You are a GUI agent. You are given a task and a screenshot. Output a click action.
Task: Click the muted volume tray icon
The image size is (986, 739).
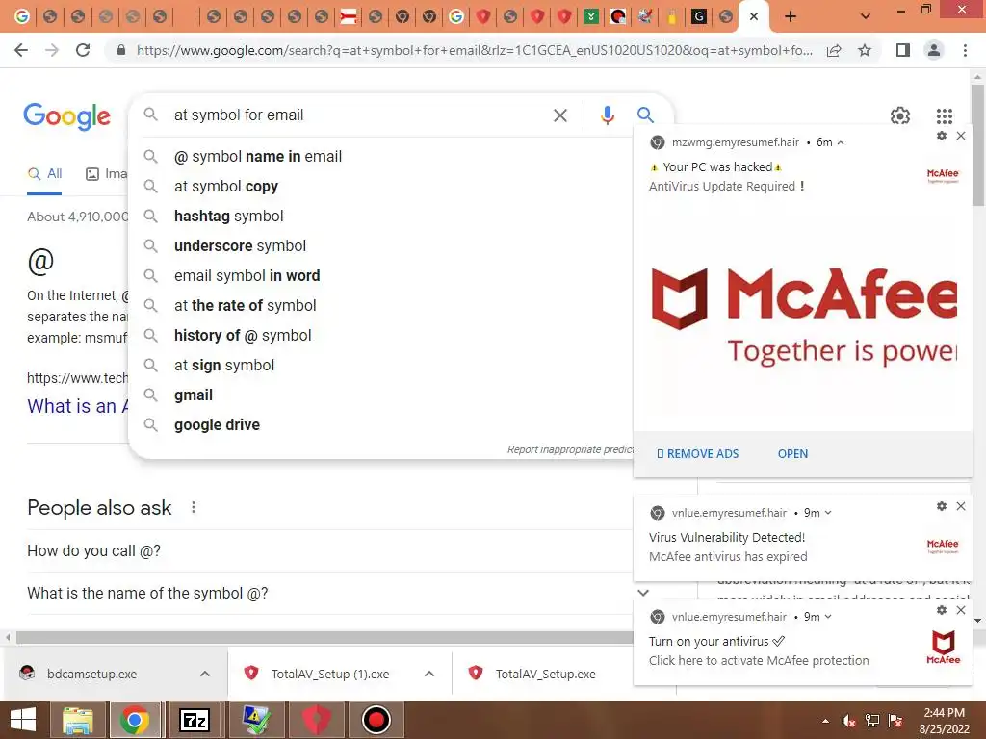[x=848, y=721]
